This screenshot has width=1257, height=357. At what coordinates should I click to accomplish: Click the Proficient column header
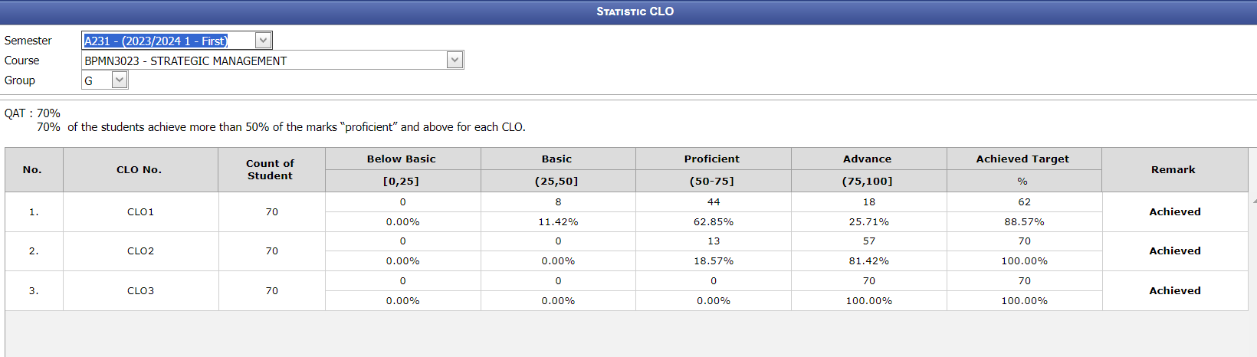(712, 159)
